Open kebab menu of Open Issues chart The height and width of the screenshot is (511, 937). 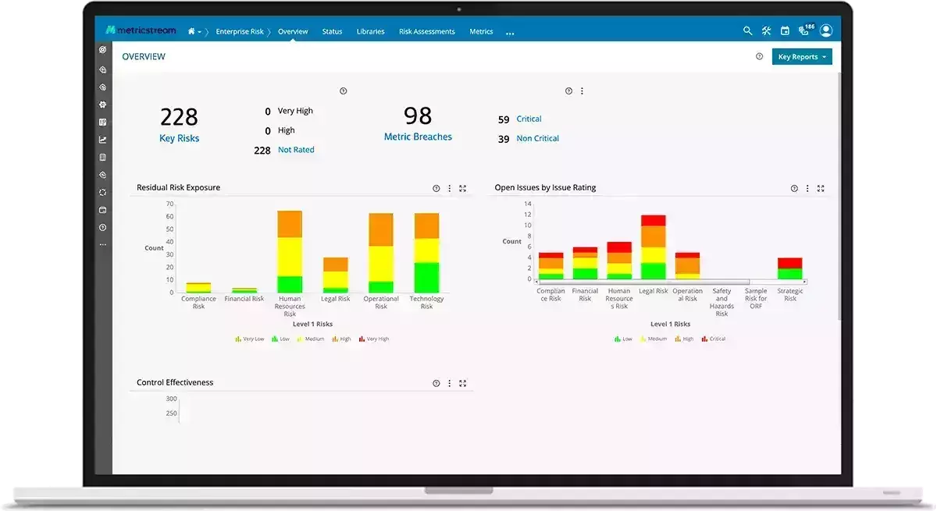tap(808, 188)
